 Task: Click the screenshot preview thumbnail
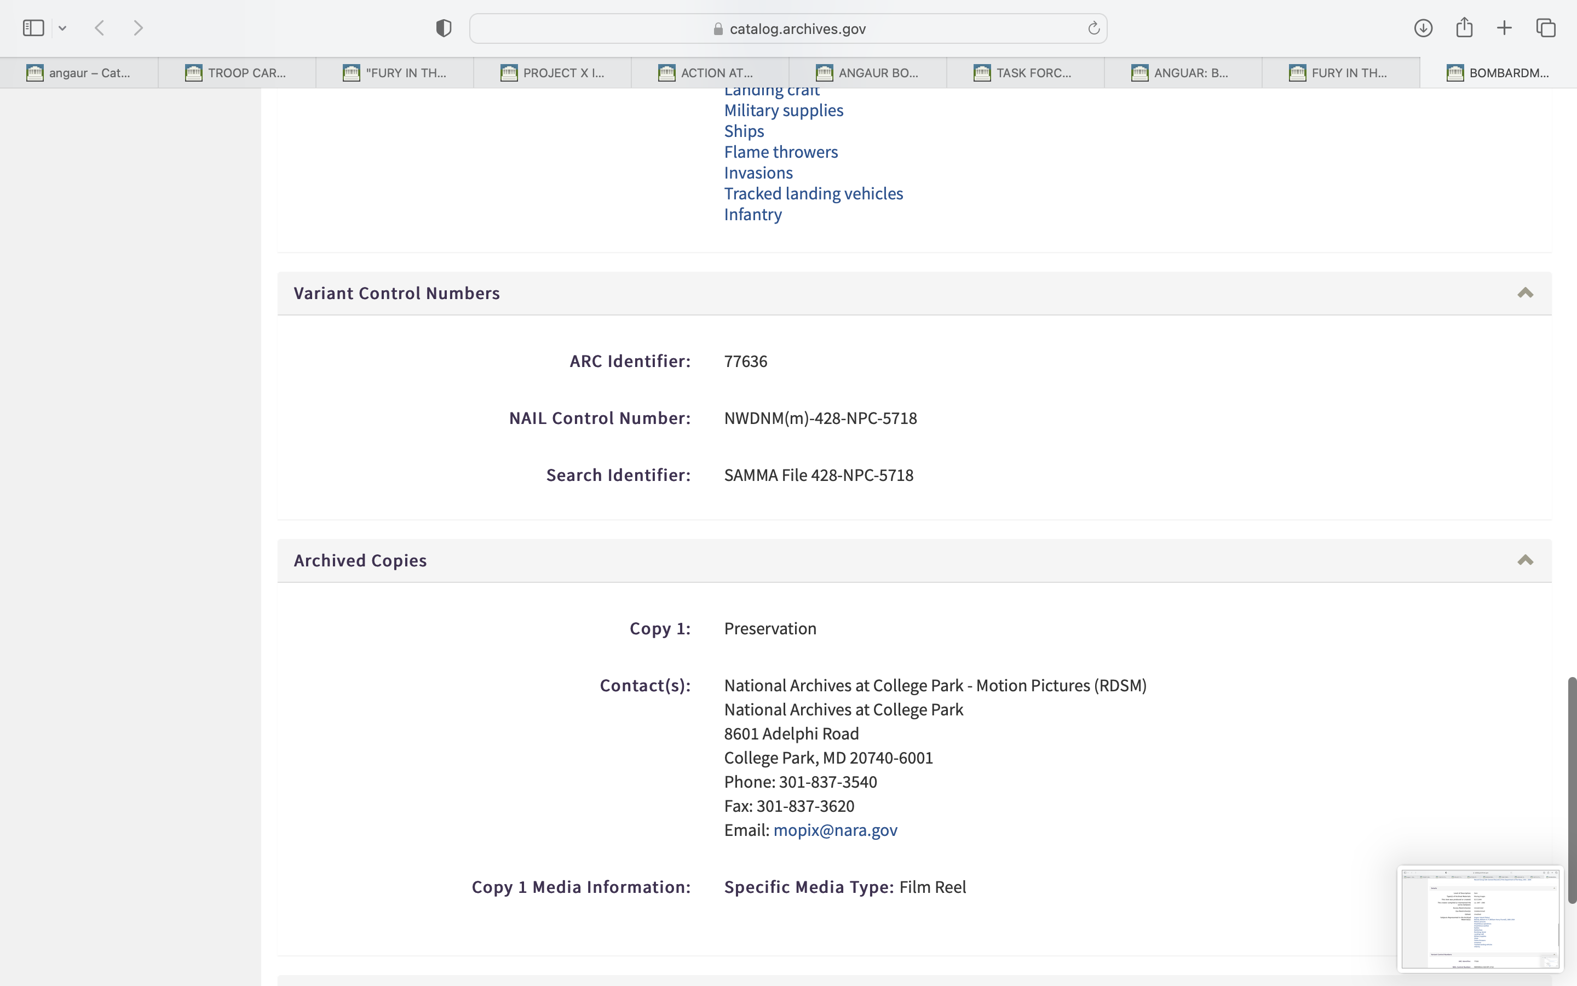(1479, 918)
